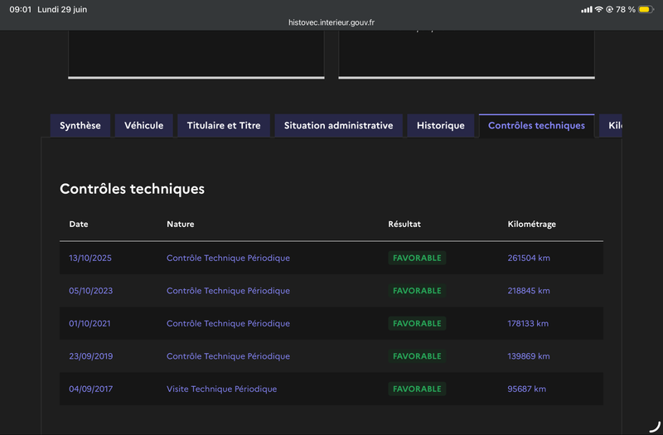Select the 139869 km mileage entry
This screenshot has width=663, height=435.
tap(529, 356)
